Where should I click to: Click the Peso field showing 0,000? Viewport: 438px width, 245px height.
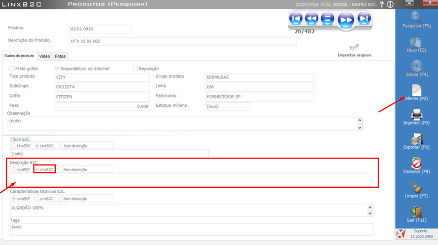102,106
